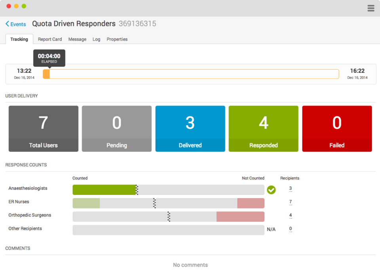The height and width of the screenshot is (271, 380).
Task: Click the Orthopedic Surgeons row label
Action: coord(30,215)
